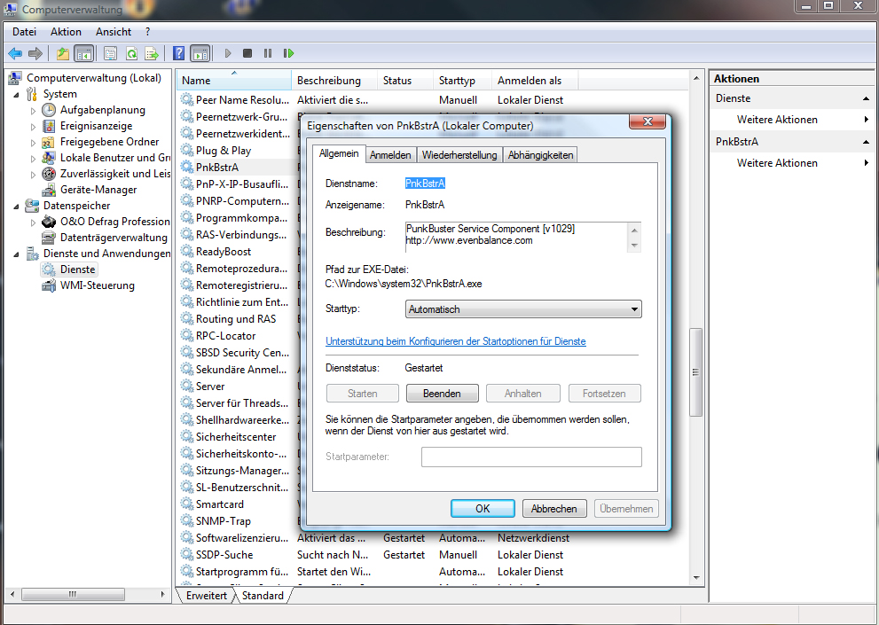Click the pause service toolbar icon
This screenshot has height=625, width=879.
[x=268, y=53]
